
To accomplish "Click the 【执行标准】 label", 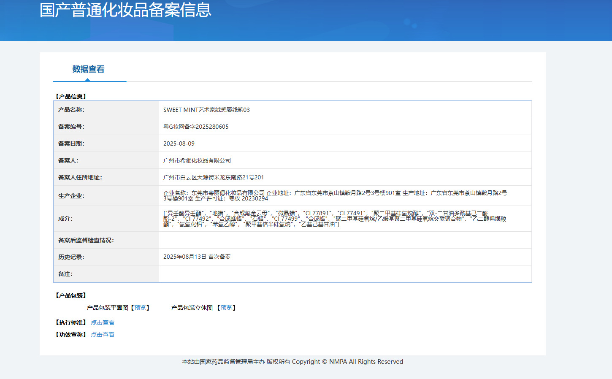I will pos(71,322).
